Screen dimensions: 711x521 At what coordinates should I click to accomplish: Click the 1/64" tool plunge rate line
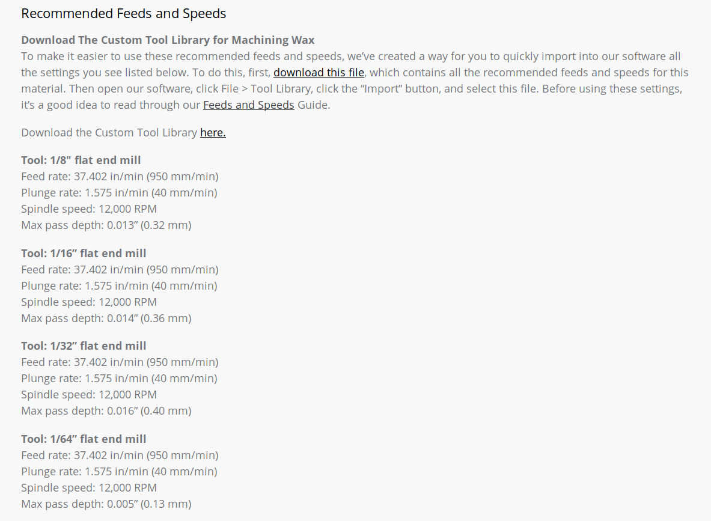tap(119, 472)
